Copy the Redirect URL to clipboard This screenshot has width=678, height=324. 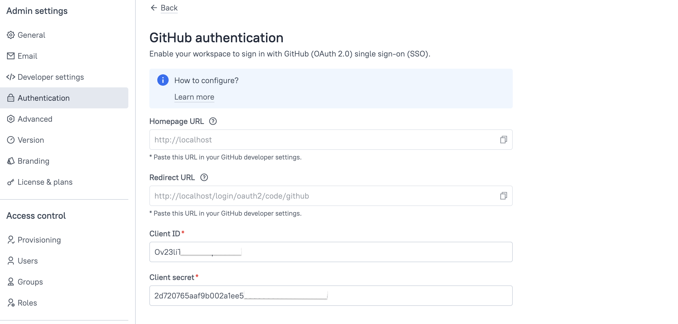click(503, 196)
